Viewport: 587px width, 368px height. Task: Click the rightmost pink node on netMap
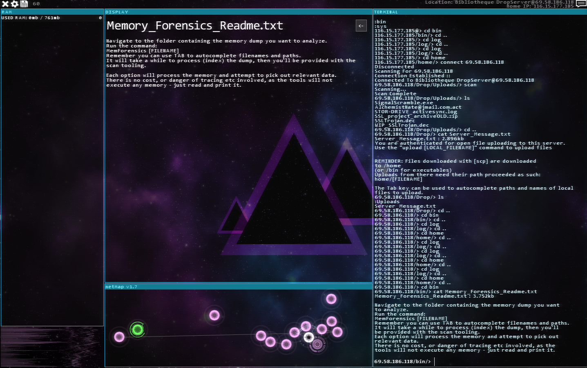coord(337,332)
